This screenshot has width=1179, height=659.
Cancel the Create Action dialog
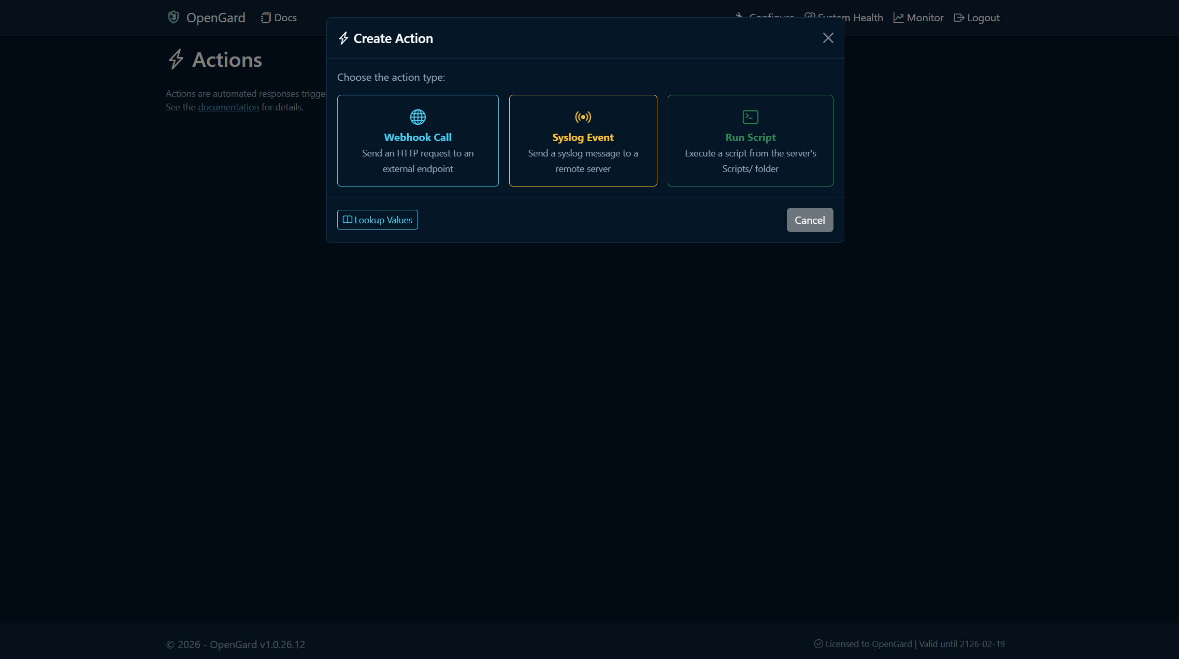click(810, 220)
